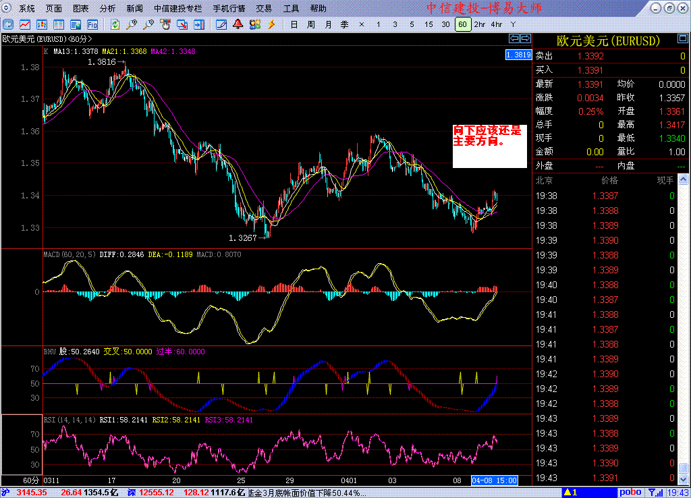This screenshot has width=691, height=498.
Task: Maximize the EURUSD quote panel icon
Action: pyautogui.click(x=683, y=38)
